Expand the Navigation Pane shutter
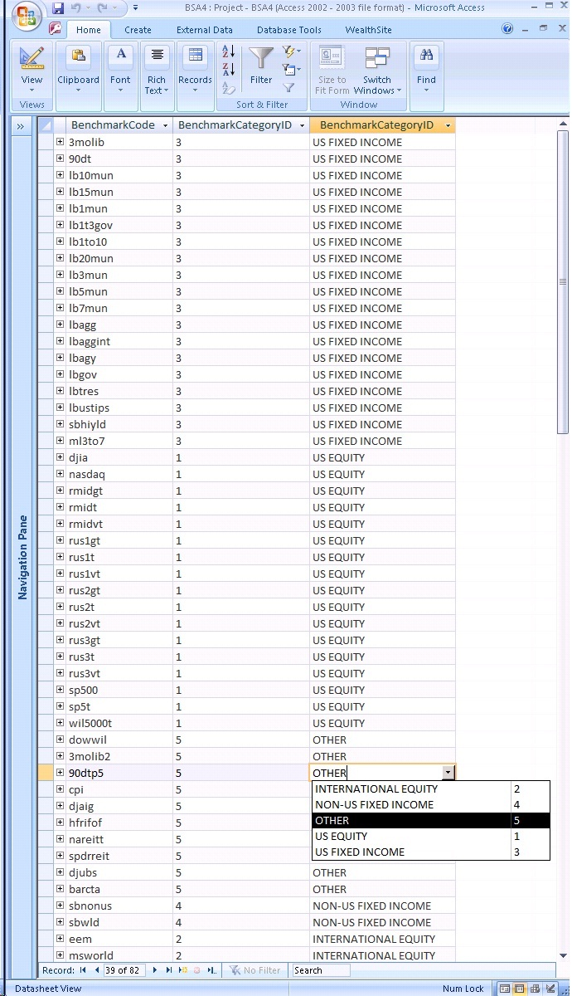The width and height of the screenshot is (572, 996). 21,126
